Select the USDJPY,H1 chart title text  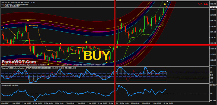tap(6, 3)
